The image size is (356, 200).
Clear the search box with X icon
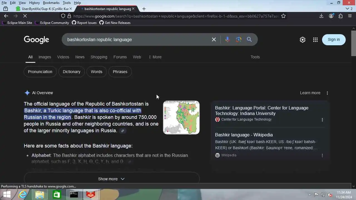point(214,39)
